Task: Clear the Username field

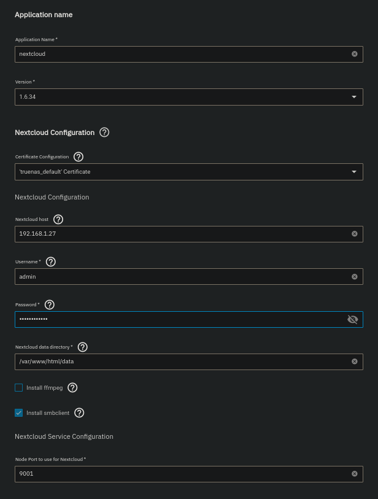Action: [x=355, y=277]
